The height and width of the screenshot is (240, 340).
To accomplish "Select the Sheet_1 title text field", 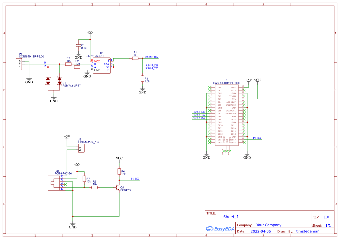I will coord(231,217).
